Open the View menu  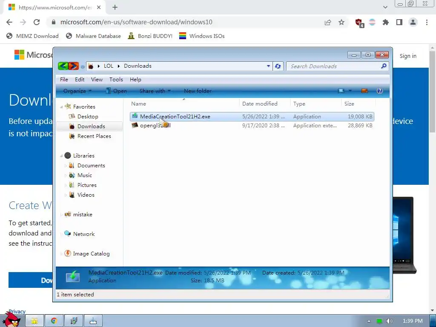[x=97, y=80]
